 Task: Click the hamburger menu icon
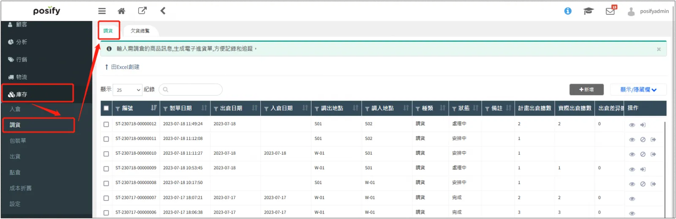[102, 11]
